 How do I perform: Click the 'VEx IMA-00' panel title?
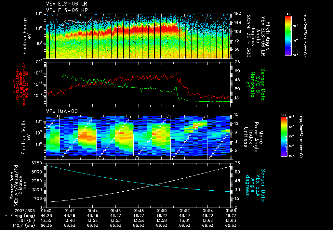(62, 111)
